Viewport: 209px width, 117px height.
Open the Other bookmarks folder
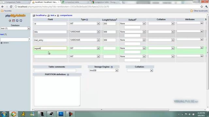[x=199, y=11]
